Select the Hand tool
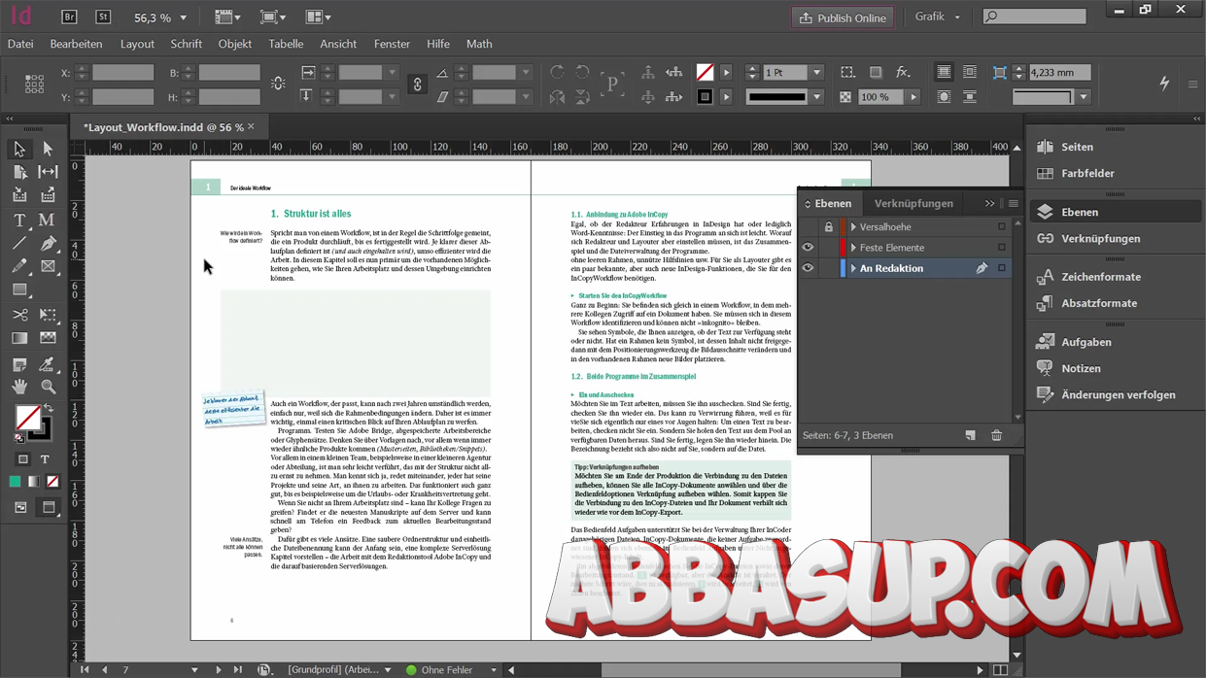The image size is (1206, 678). point(19,387)
